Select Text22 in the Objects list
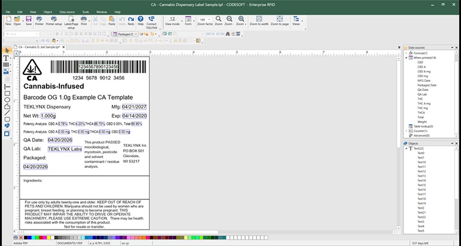 422,217
